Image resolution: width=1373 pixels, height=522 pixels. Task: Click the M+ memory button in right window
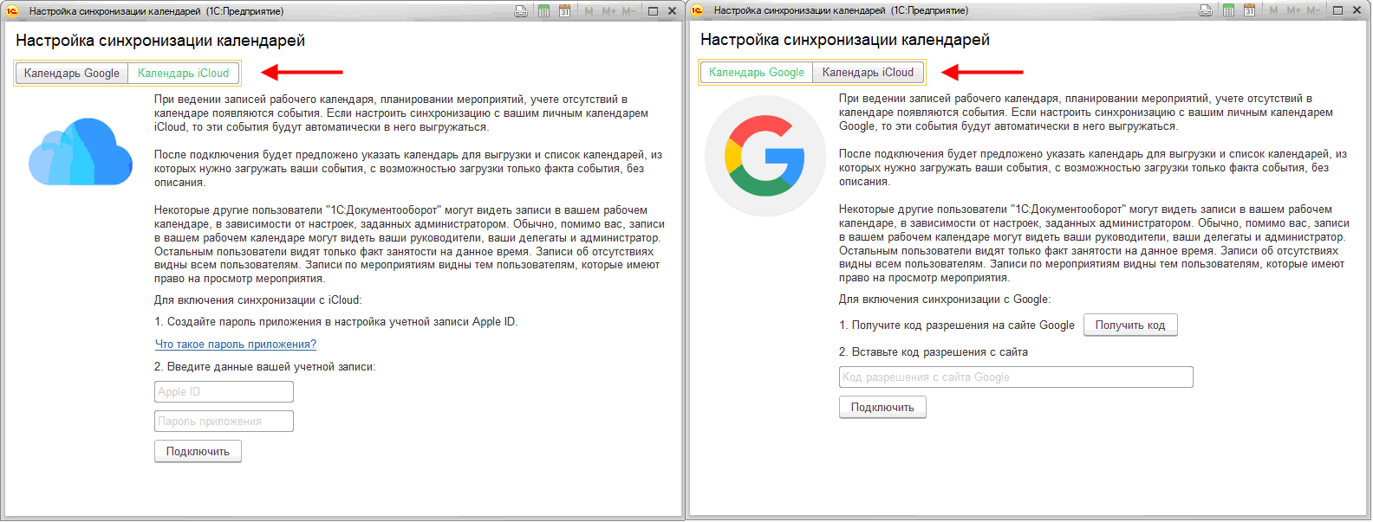1293,10
